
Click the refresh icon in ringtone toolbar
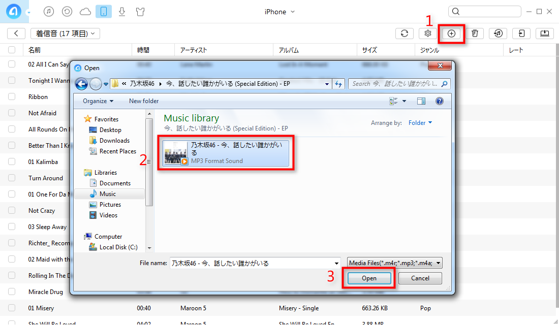click(x=405, y=33)
